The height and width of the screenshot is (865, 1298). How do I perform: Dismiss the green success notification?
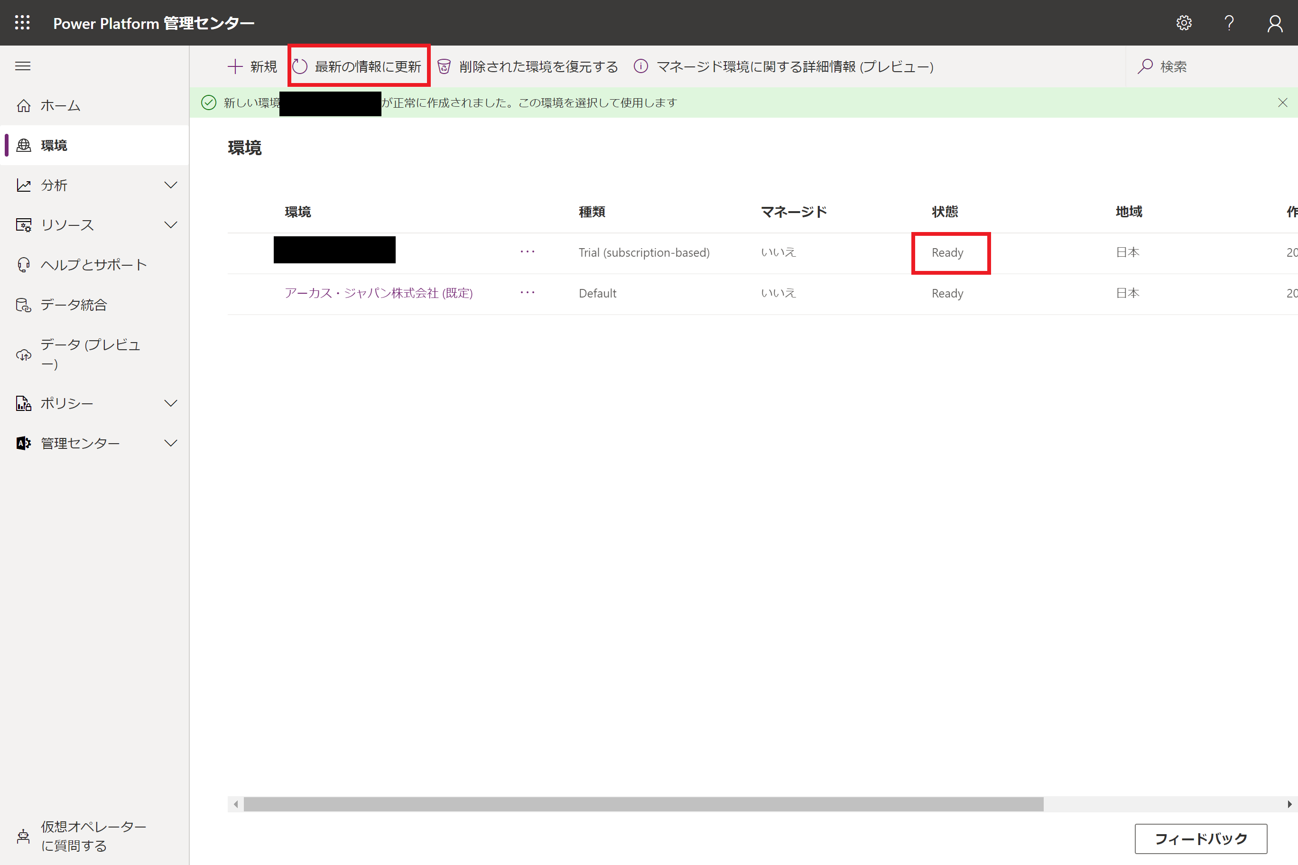pos(1282,102)
